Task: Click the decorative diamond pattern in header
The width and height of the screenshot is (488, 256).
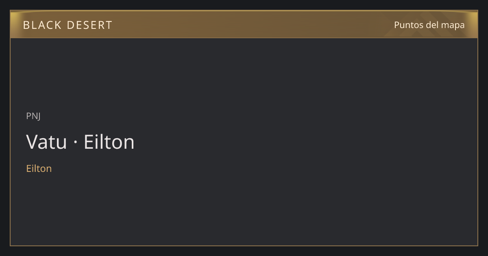Action: (419, 25)
